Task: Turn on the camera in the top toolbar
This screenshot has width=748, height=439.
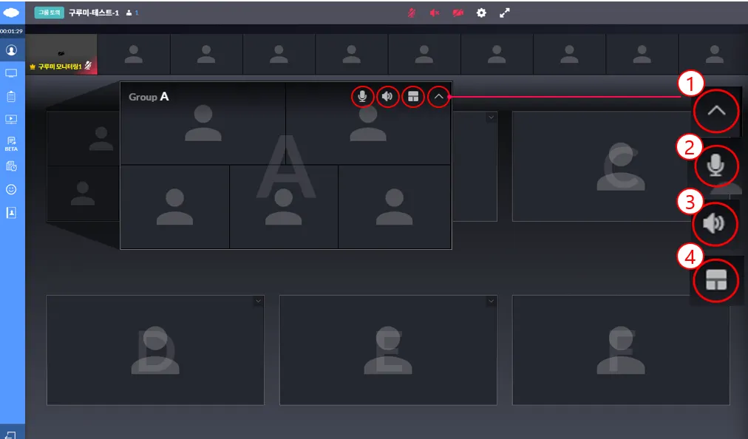Action: (x=458, y=13)
